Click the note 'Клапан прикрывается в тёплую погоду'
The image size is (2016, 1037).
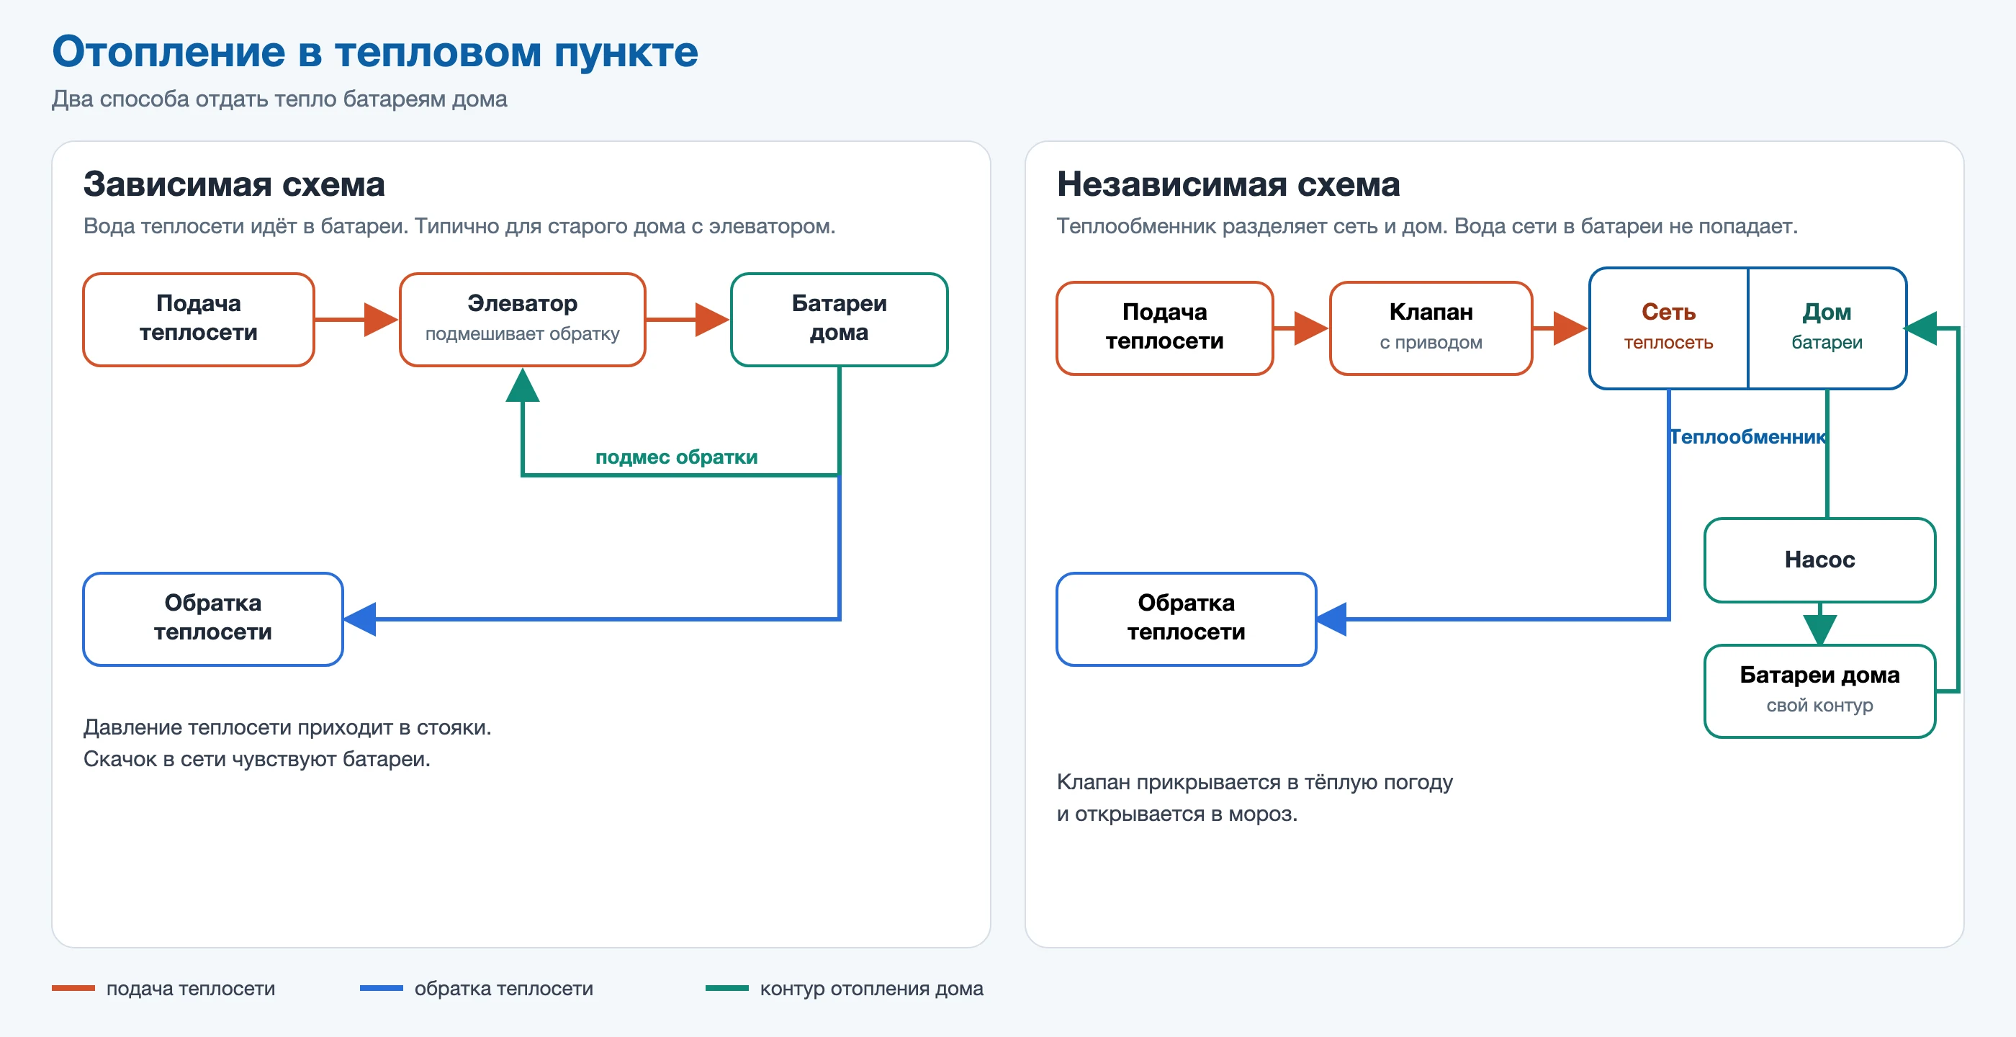click(x=1254, y=783)
